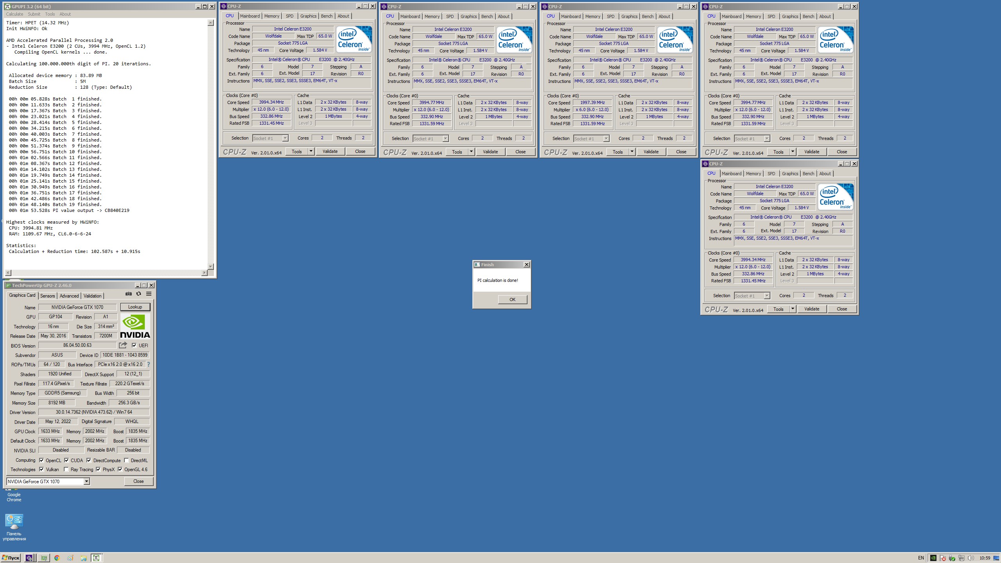Click the Intel Celeron logo in leftmost CPU-Z
The width and height of the screenshot is (1001, 563).
[x=354, y=40]
